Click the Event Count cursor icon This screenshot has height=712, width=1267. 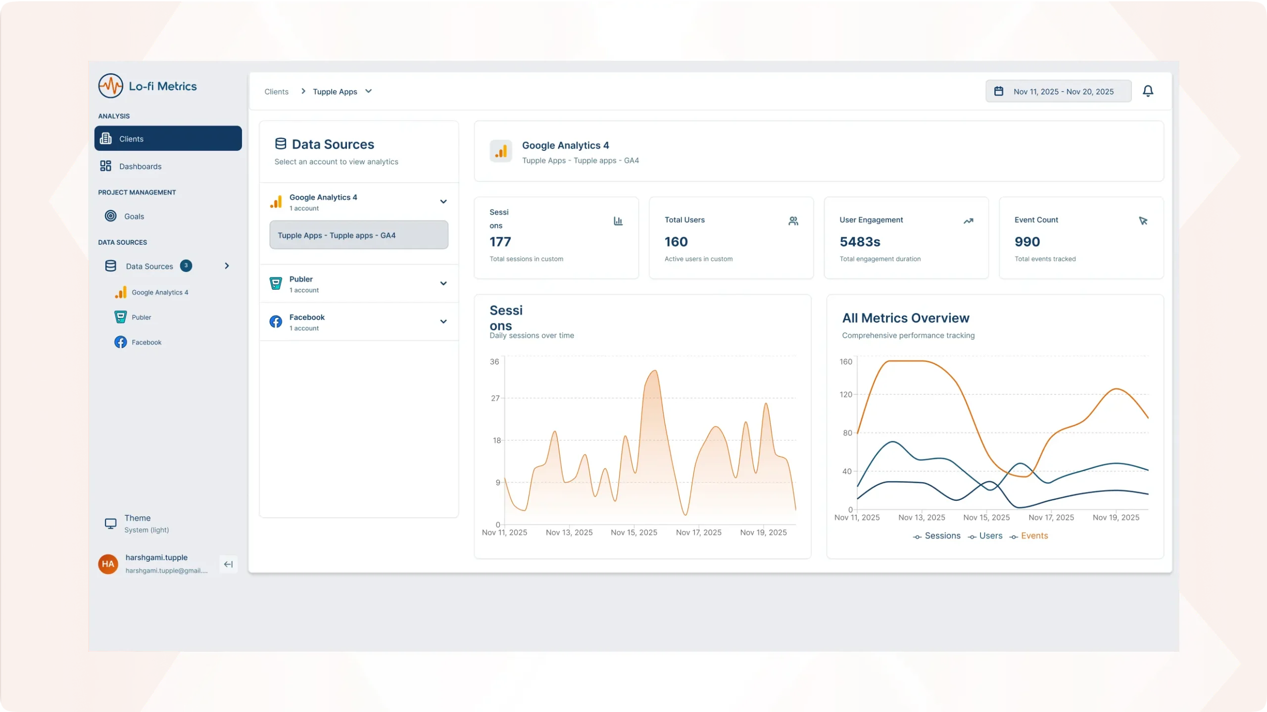click(1143, 221)
